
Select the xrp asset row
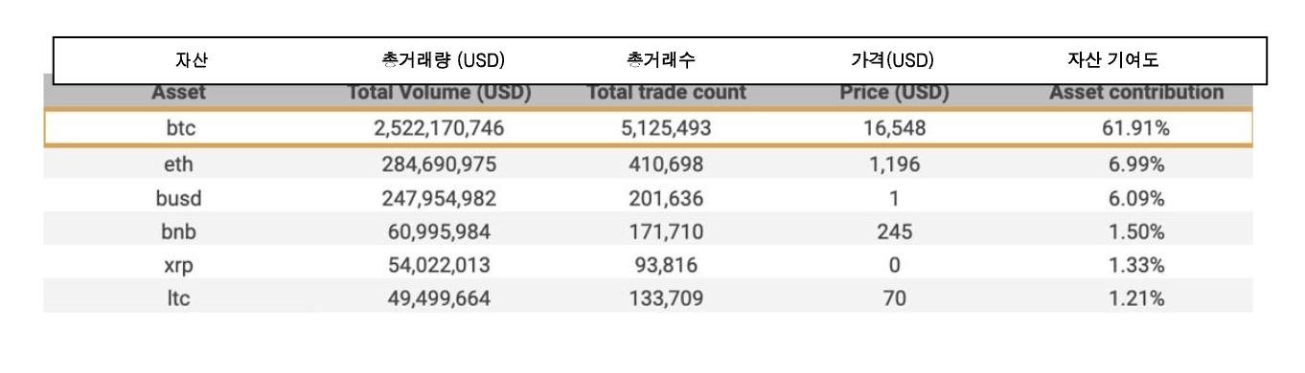[x=648, y=265]
